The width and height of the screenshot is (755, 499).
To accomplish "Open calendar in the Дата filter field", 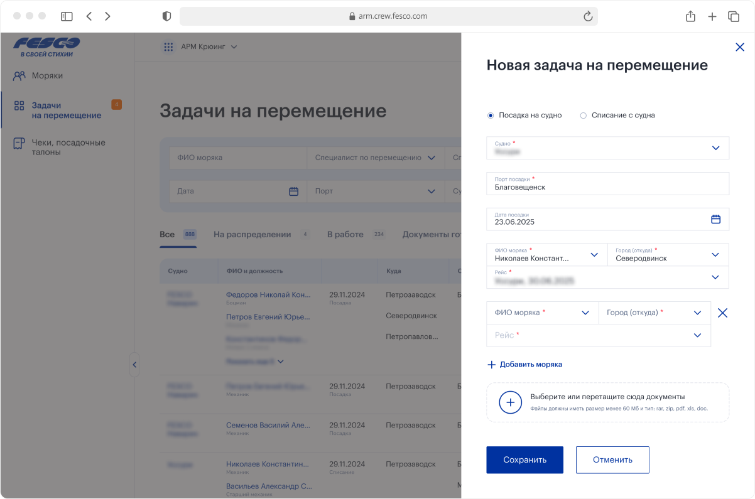I will [x=293, y=191].
